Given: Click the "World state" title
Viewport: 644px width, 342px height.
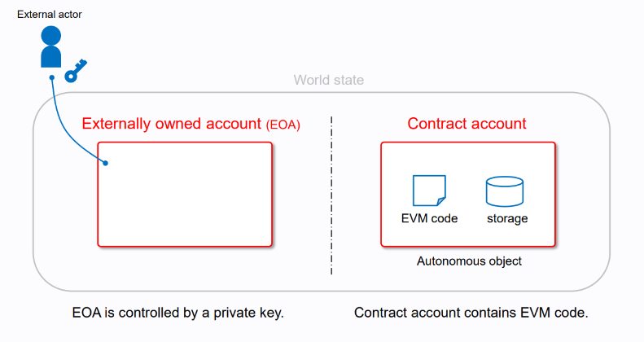Looking at the screenshot, I should click(328, 81).
